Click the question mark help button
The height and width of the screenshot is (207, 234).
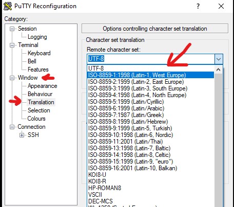click(x=198, y=6)
